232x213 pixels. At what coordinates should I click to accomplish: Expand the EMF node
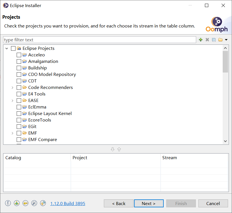[x=12, y=133]
